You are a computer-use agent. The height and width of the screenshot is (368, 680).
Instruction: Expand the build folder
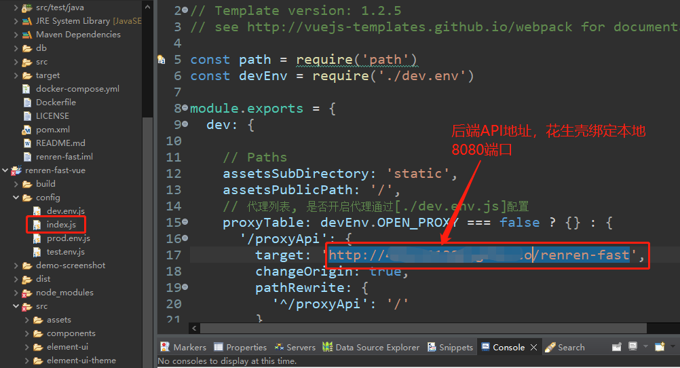16,184
